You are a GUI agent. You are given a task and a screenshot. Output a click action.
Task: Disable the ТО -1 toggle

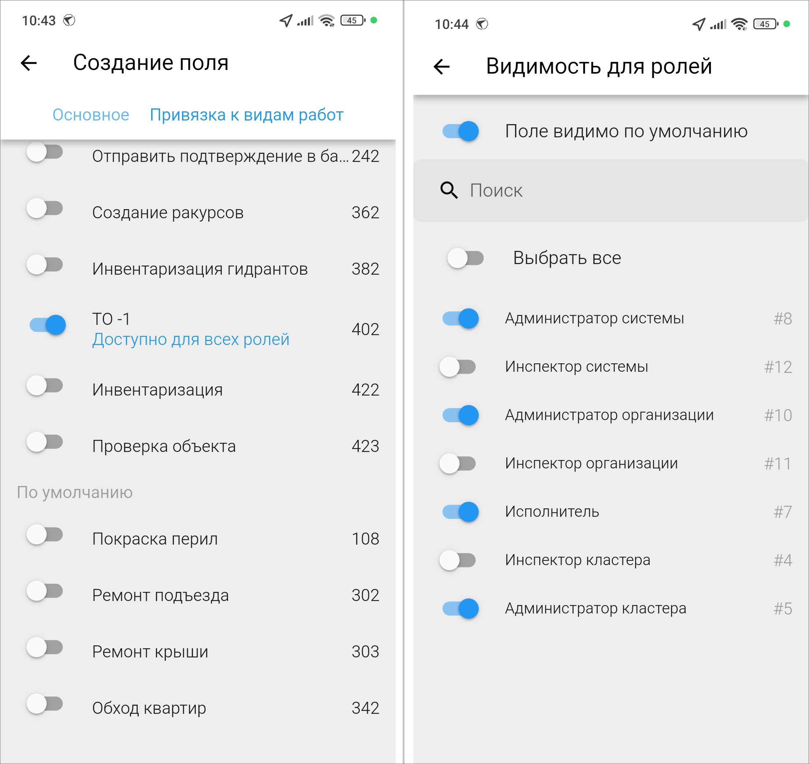[x=48, y=324]
